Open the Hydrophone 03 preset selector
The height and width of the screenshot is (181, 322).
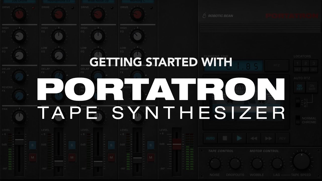tap(59, 1)
